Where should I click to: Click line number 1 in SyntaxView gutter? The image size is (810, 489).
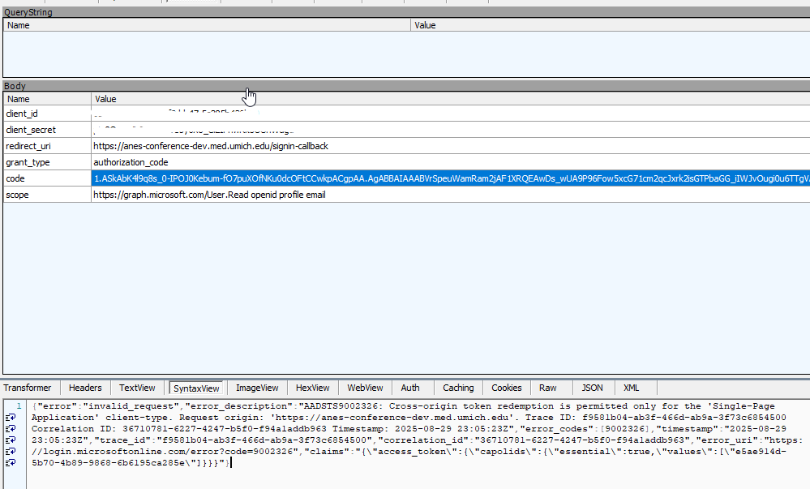click(19, 406)
